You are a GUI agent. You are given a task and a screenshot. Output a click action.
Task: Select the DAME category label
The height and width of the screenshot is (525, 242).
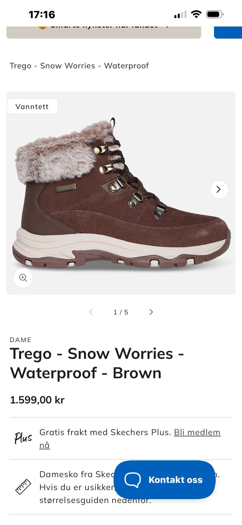tap(20, 340)
